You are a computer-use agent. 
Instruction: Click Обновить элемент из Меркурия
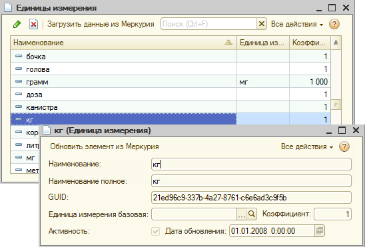(105, 146)
